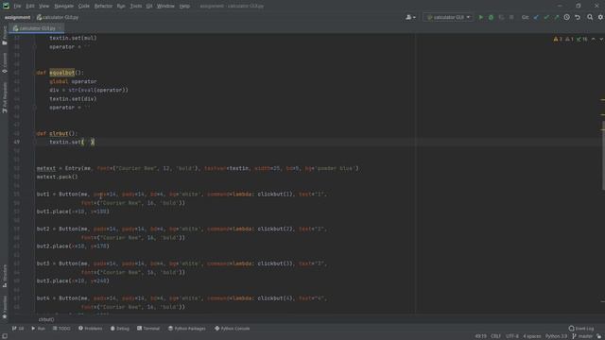Viewport: 605px width, 340px height.
Task: Click the Rollback undo arrow icon
Action: click(578, 17)
